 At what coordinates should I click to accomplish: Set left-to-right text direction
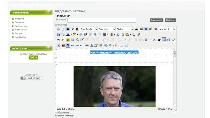pyautogui.click(x=58, y=40)
